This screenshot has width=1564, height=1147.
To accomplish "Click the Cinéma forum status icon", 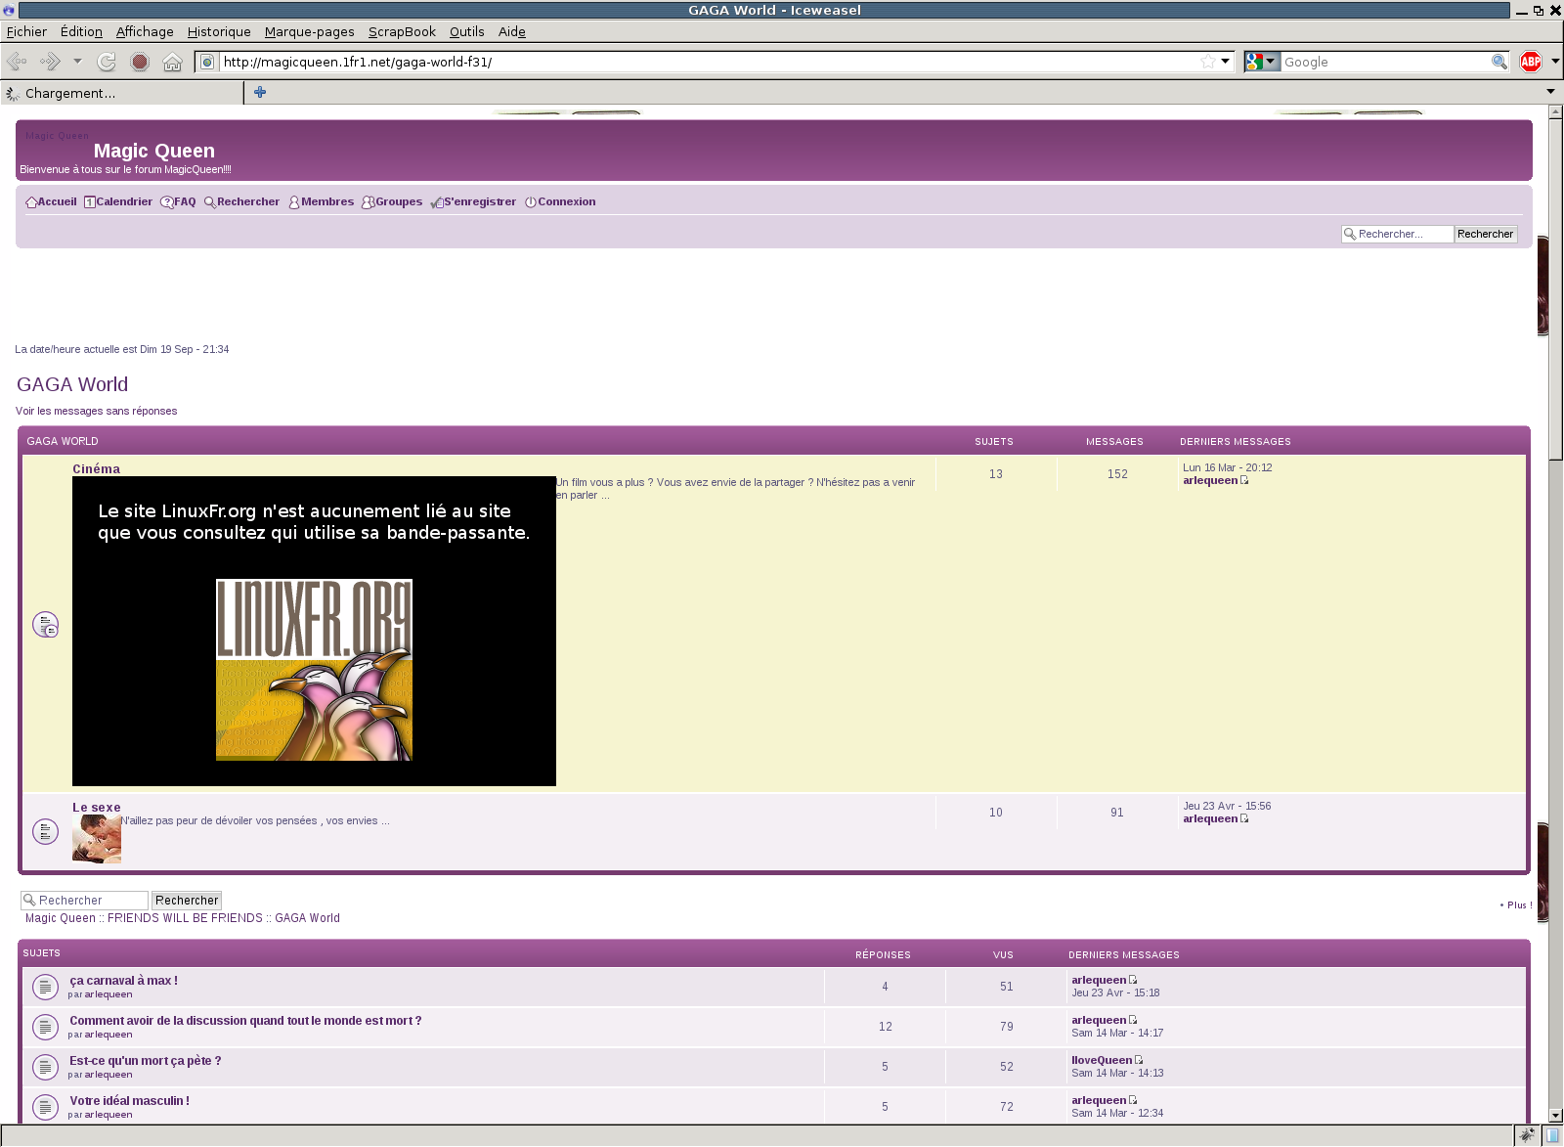I will [x=45, y=624].
